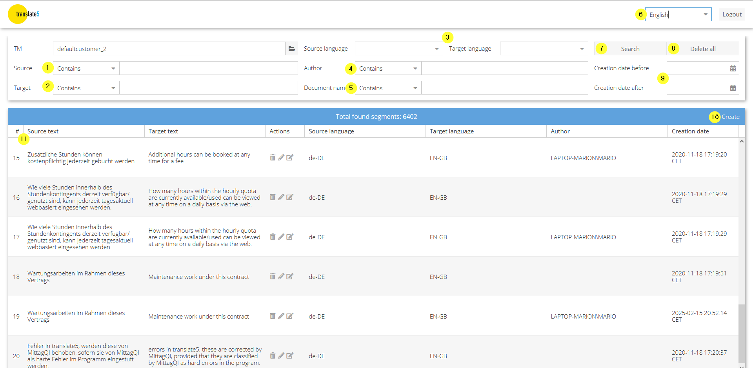The image size is (753, 368).
Task: Click the translate5 logo
Action: tap(24, 14)
